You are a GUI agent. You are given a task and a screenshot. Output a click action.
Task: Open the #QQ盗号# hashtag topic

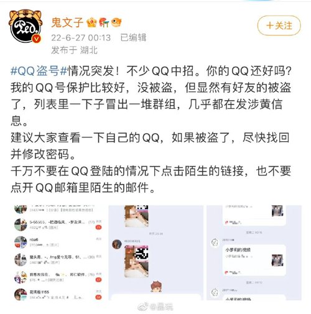(39, 71)
